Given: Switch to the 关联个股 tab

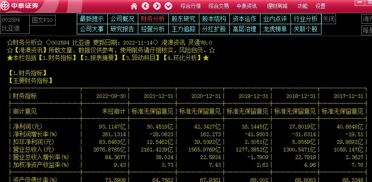Looking at the screenshot, I should [306, 29].
